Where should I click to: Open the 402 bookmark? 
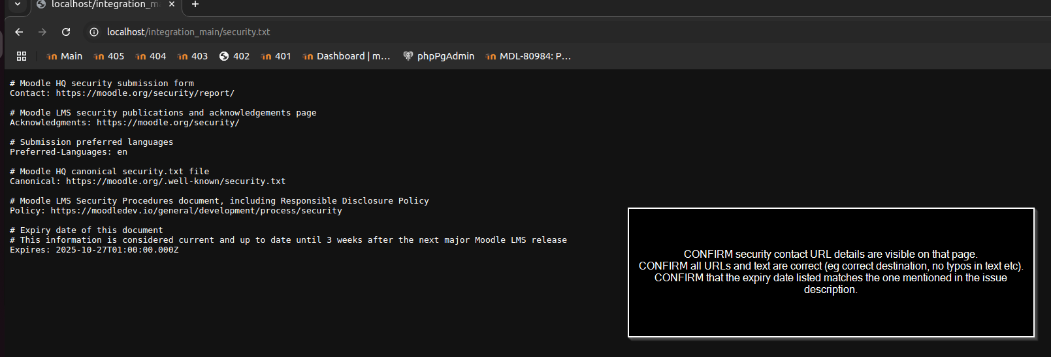coord(234,56)
